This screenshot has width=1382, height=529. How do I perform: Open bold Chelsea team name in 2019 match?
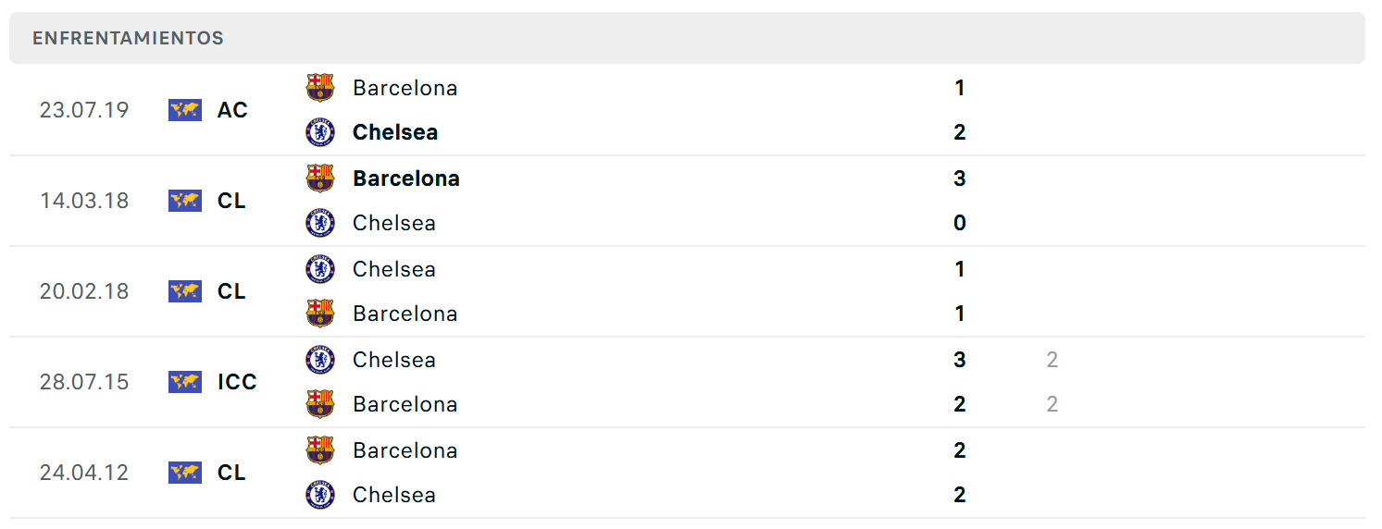point(395,132)
